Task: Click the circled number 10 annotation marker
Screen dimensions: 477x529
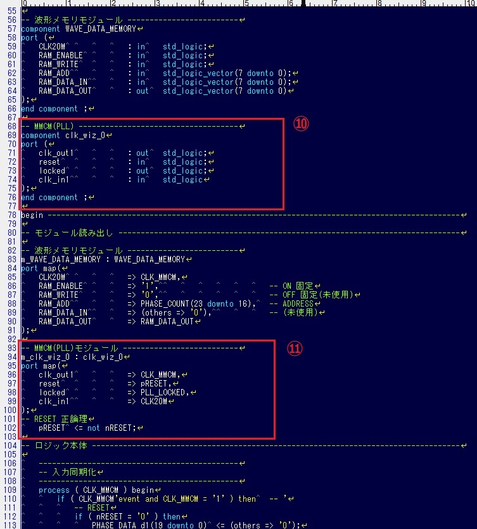Action: [301, 125]
